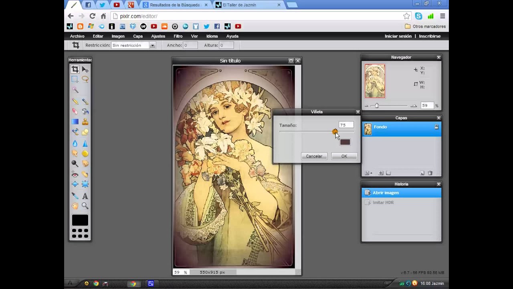
Task: Click the Altura input field
Action: (226, 45)
